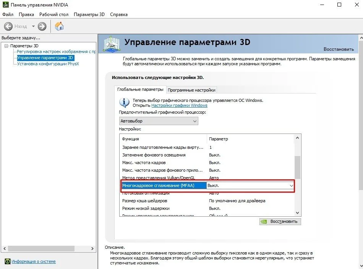Click the blue info bubble icon
The image size is (363, 269).
tap(124, 102)
